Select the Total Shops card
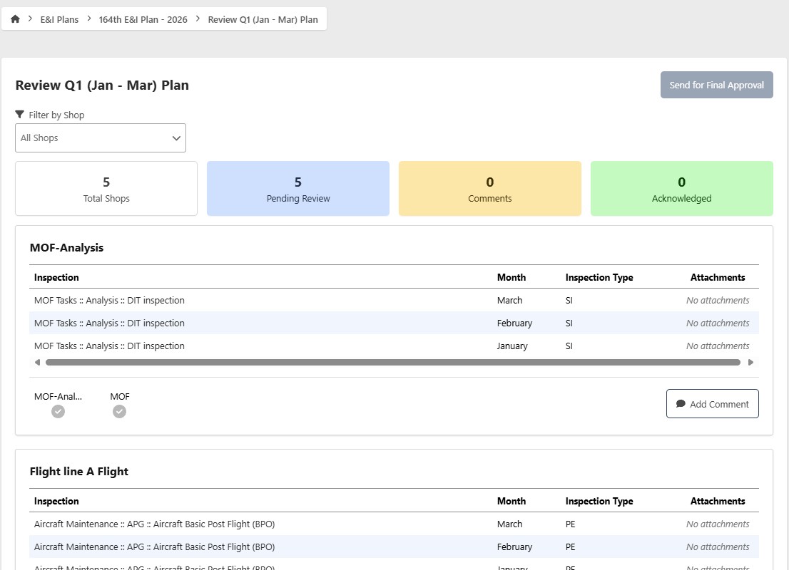This screenshot has width=789, height=570. [x=106, y=189]
